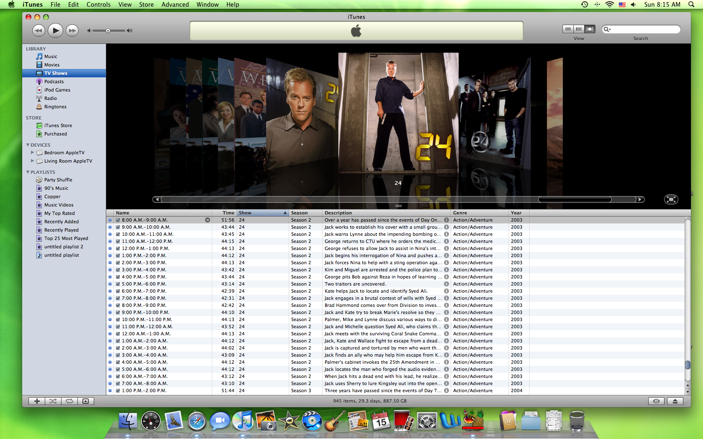Open the Window menu
The height and width of the screenshot is (439, 703).
[208, 5]
